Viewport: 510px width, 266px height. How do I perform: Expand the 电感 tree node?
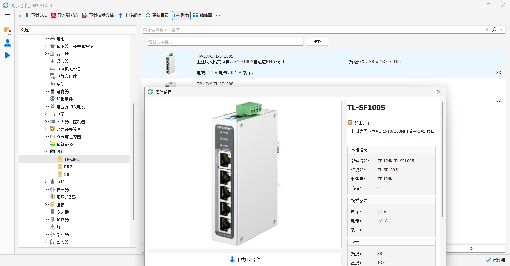pyautogui.click(x=46, y=114)
